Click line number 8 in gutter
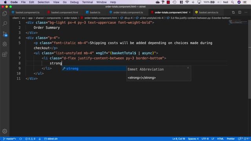This screenshot has height=141, width=251. click(19, 63)
